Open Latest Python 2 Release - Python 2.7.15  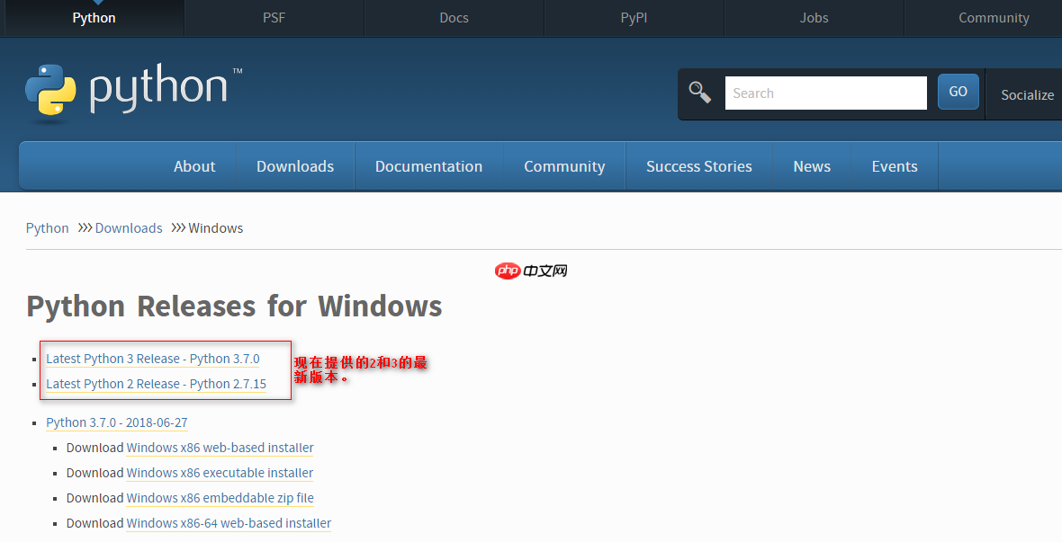(x=156, y=383)
